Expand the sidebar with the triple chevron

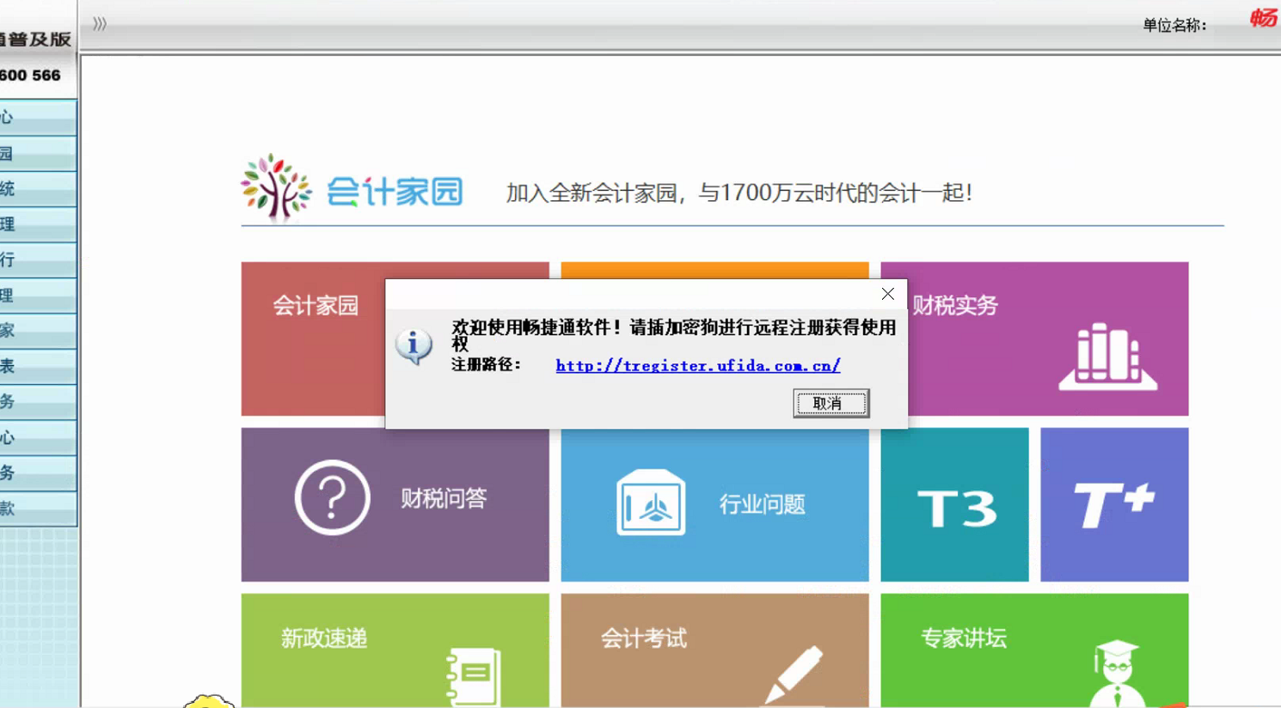(x=100, y=24)
